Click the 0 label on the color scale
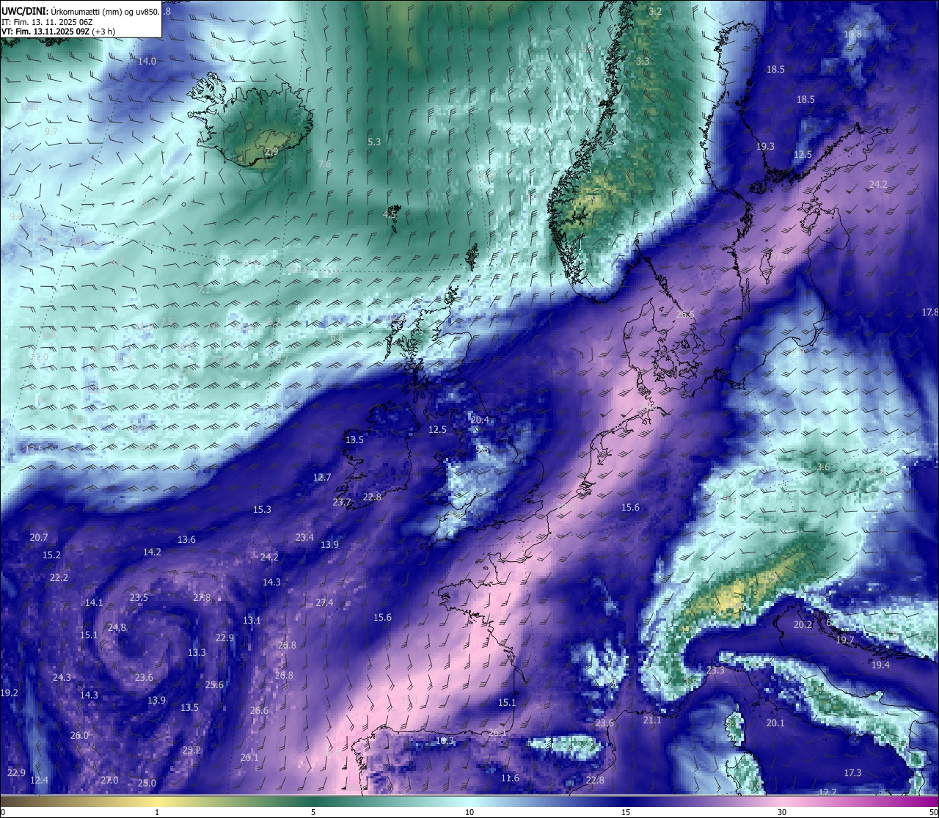 pyautogui.click(x=3, y=812)
